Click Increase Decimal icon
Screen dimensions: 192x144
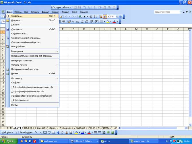click(x=82, y=22)
